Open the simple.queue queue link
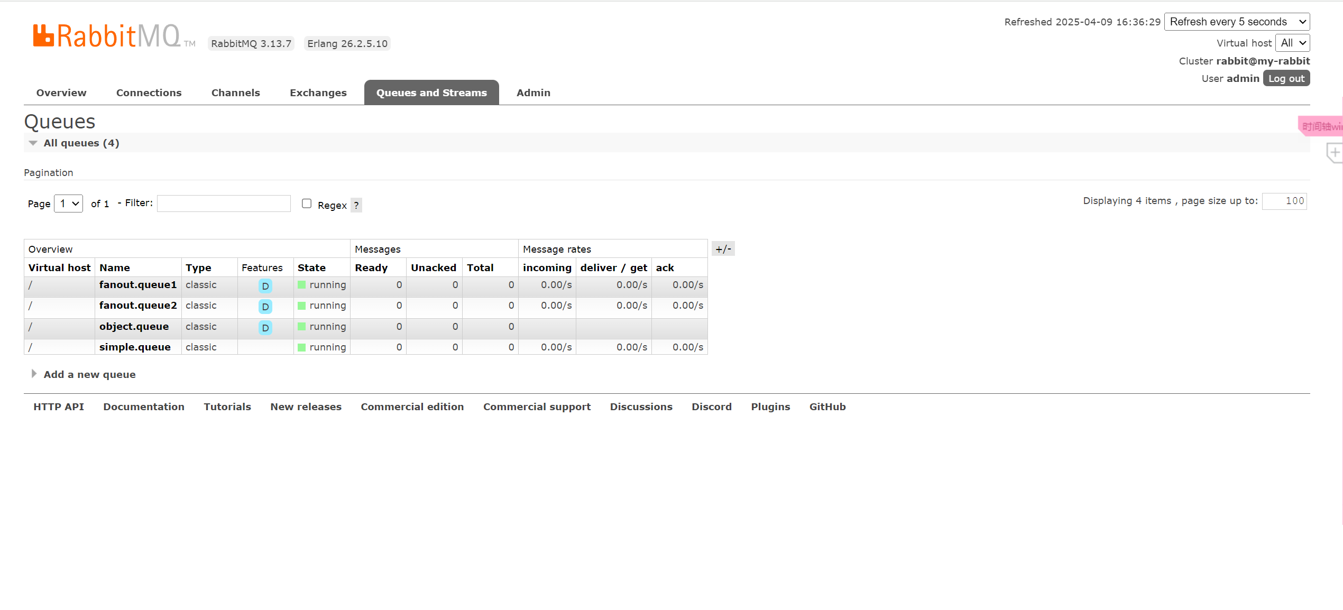 pos(135,347)
